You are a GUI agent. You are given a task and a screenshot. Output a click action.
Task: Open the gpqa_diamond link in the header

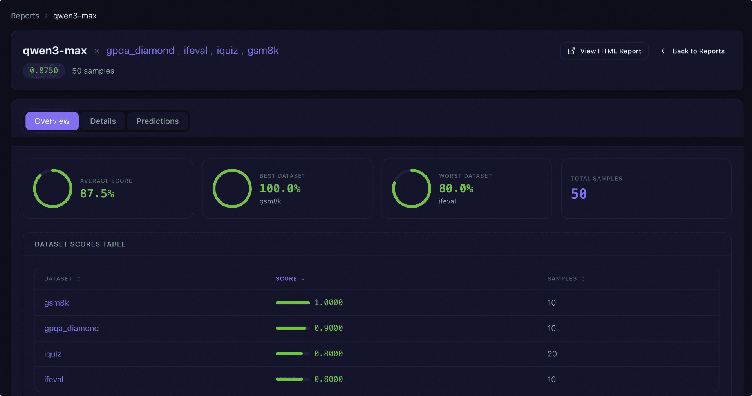[x=140, y=51]
